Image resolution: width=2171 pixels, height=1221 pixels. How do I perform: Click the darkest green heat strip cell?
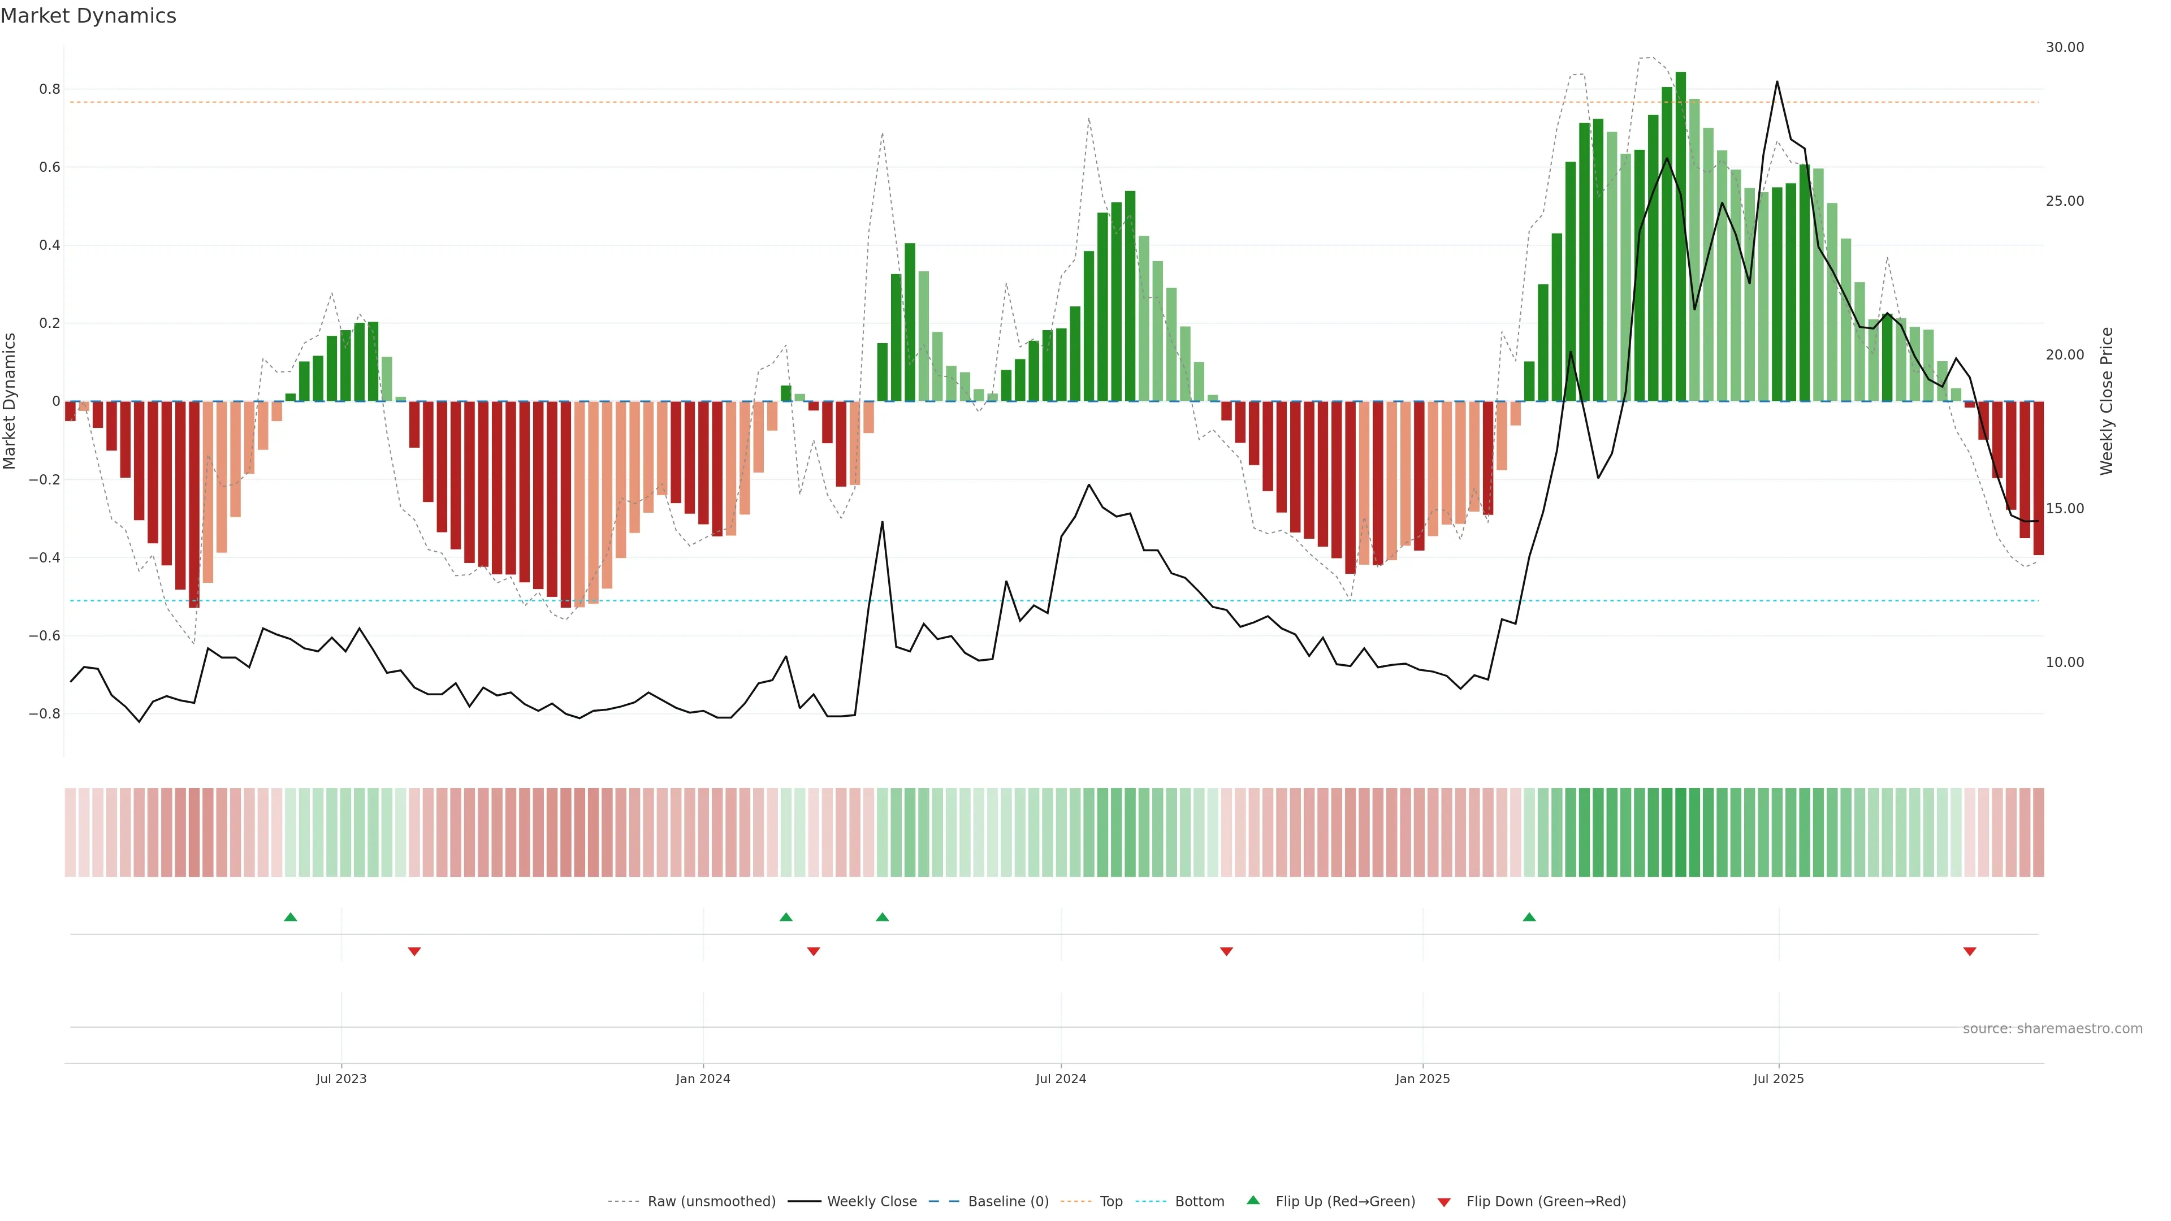click(1680, 833)
